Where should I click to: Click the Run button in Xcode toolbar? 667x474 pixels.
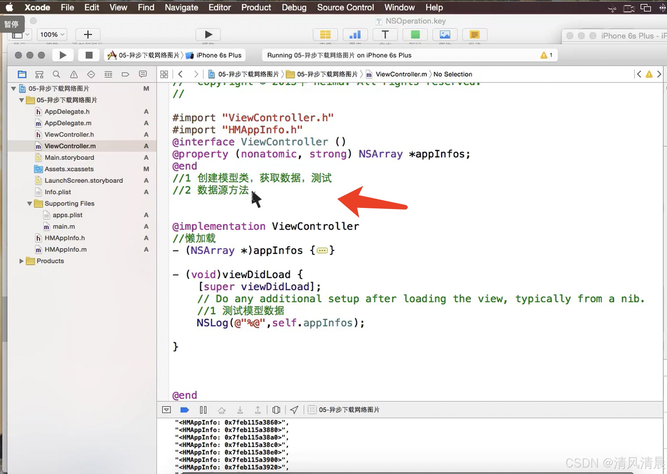click(x=62, y=55)
